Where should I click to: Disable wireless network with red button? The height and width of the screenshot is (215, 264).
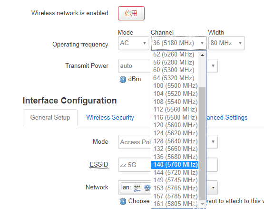(x=131, y=13)
